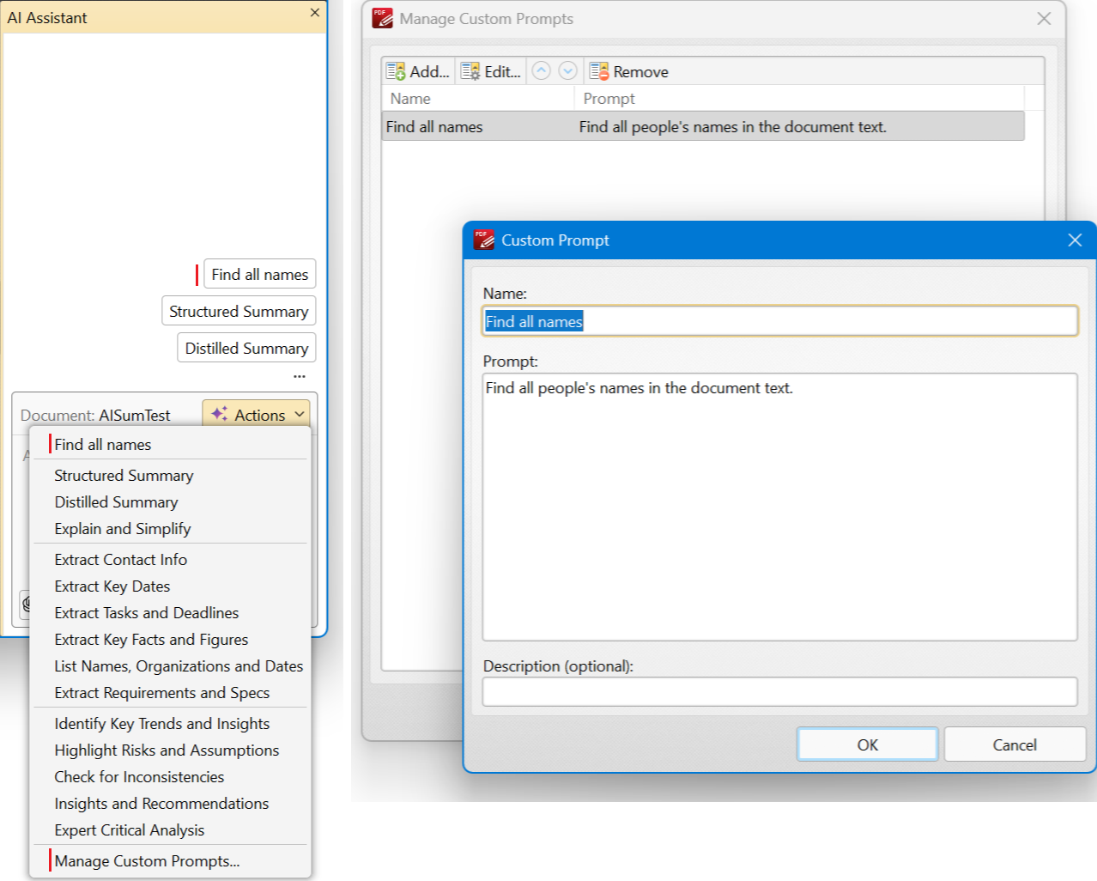Open the three-dots more suggestions expander
The width and height of the screenshot is (1097, 881).
299,376
